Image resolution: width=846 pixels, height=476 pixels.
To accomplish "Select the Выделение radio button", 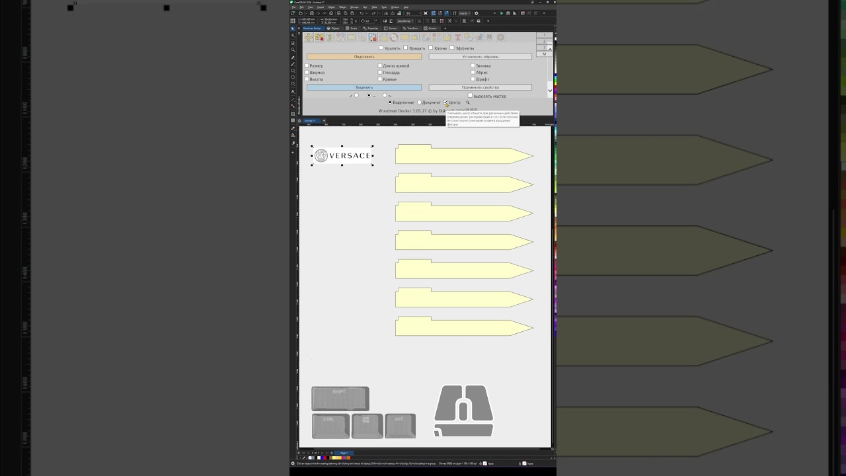I will [x=390, y=102].
